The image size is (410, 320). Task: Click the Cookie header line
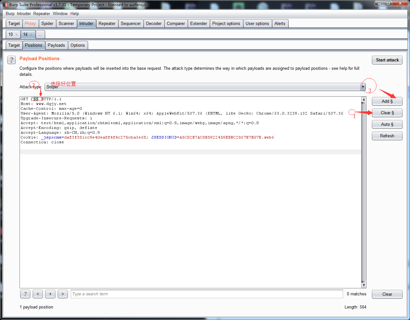[x=147, y=137]
